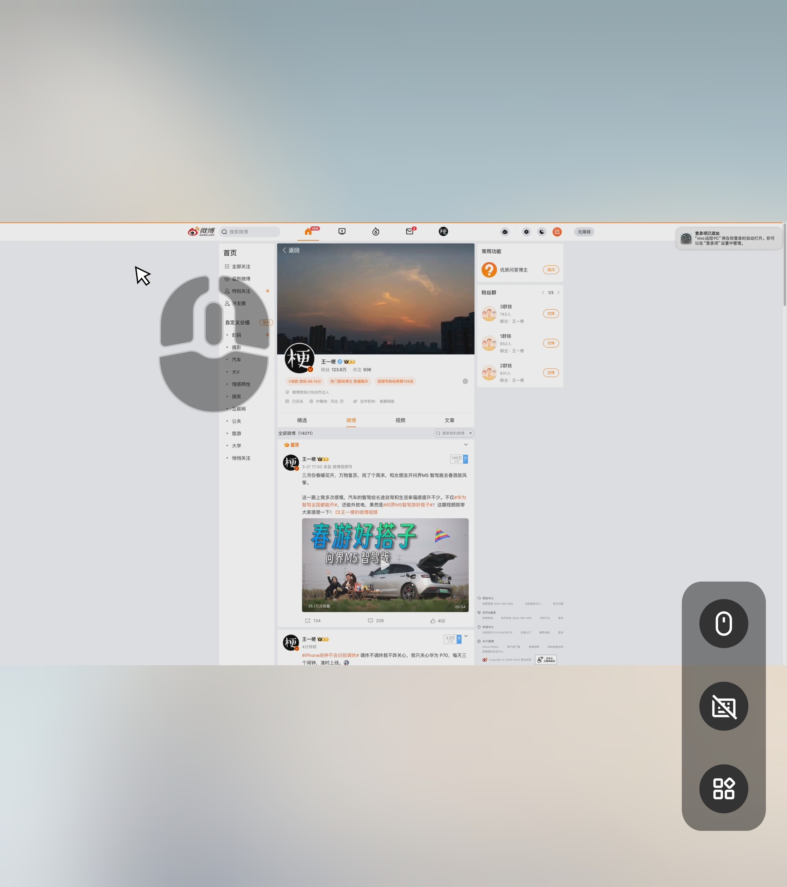The height and width of the screenshot is (887, 787).
Task: Select 全部关注 in the sidebar
Action: coord(241,266)
